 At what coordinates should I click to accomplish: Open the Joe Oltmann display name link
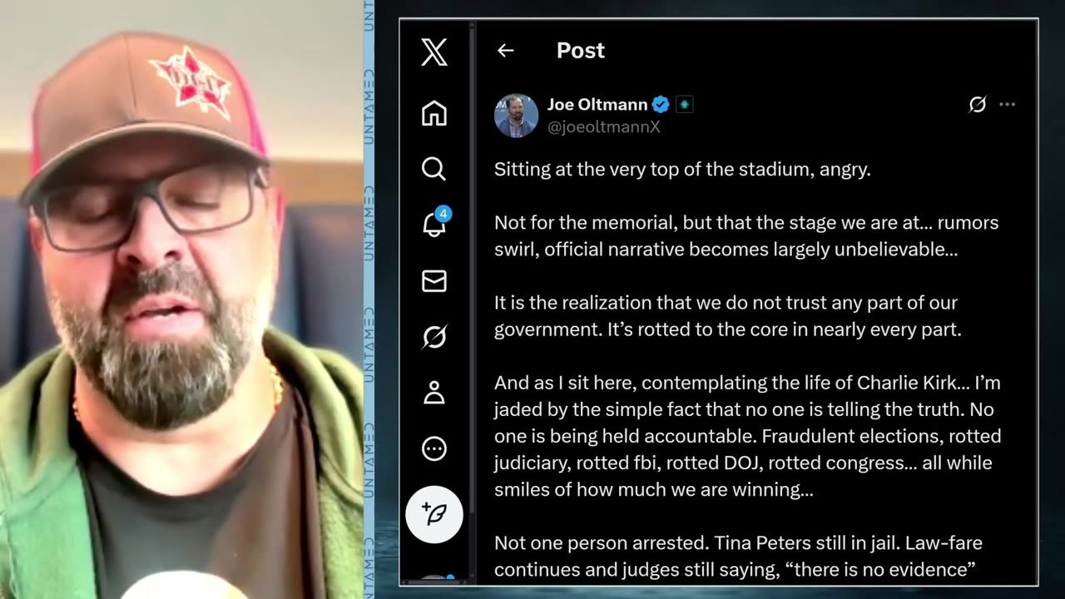(597, 105)
